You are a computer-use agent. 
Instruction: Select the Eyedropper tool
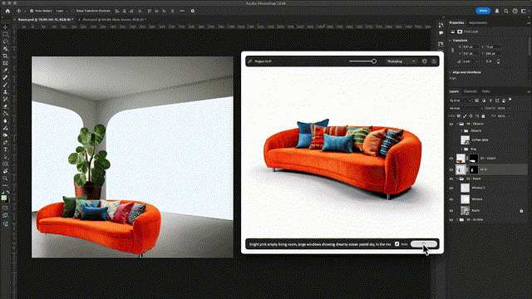click(x=5, y=70)
